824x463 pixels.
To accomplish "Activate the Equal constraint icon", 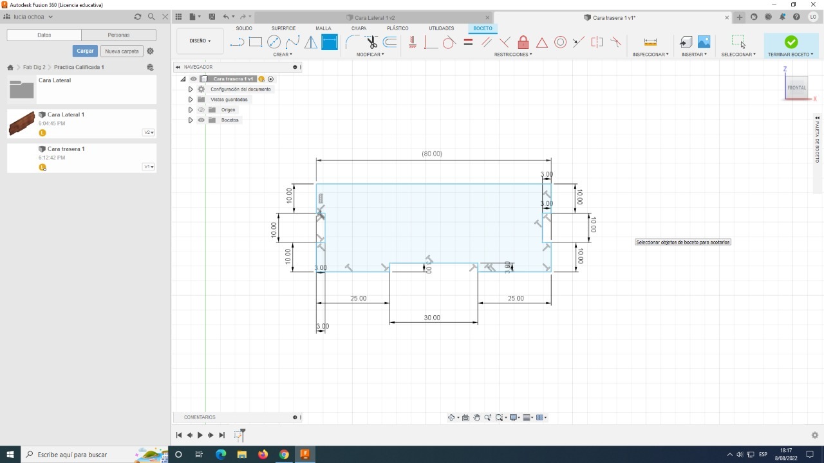I will point(468,42).
